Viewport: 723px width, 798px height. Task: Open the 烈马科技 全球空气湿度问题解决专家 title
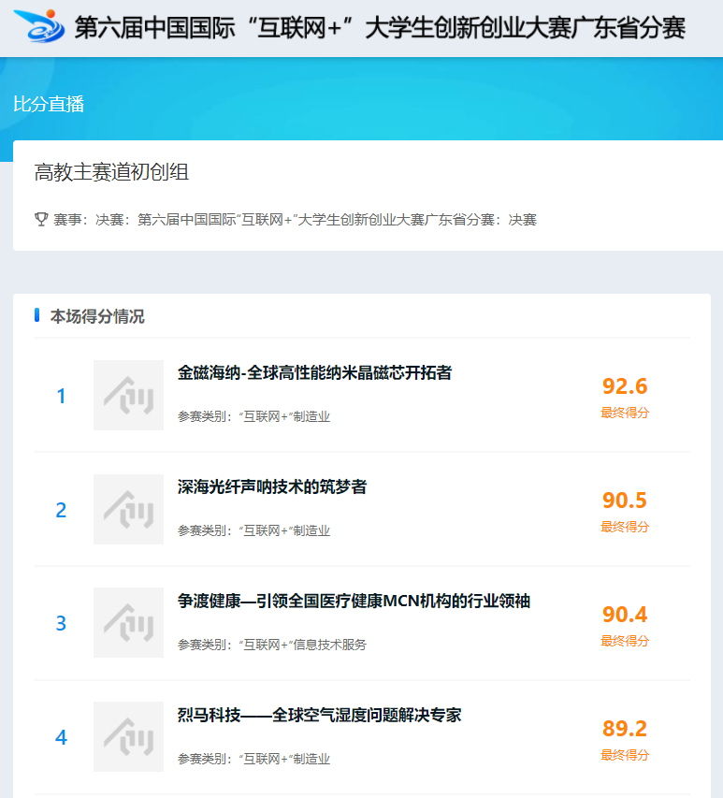tap(319, 716)
